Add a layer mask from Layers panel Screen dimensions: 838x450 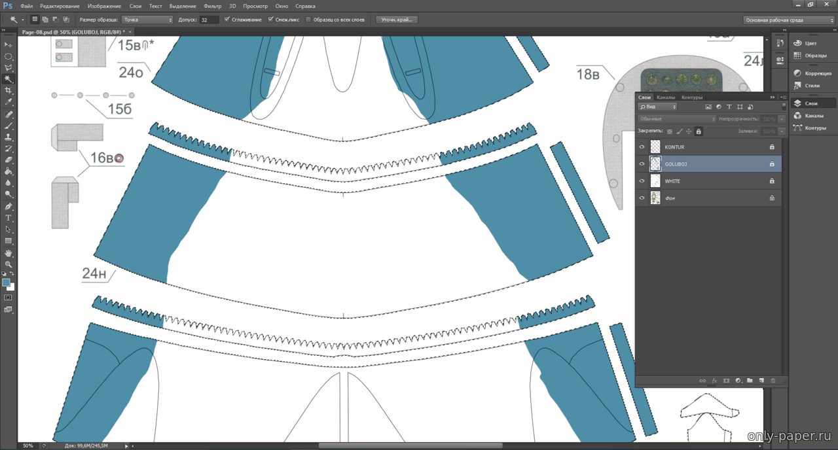726,381
